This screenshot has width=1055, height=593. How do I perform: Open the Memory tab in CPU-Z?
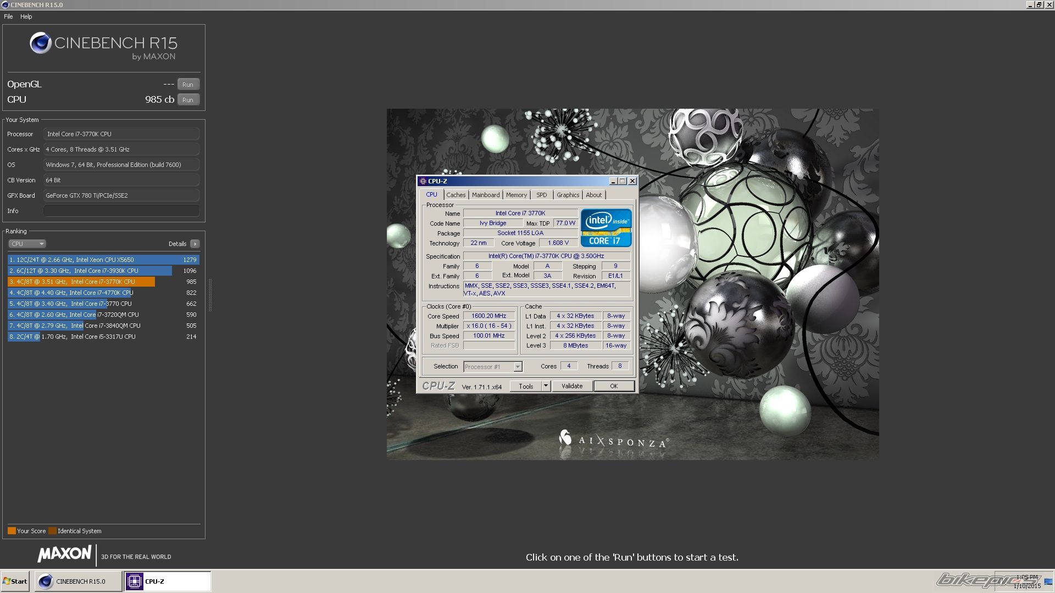click(x=517, y=195)
